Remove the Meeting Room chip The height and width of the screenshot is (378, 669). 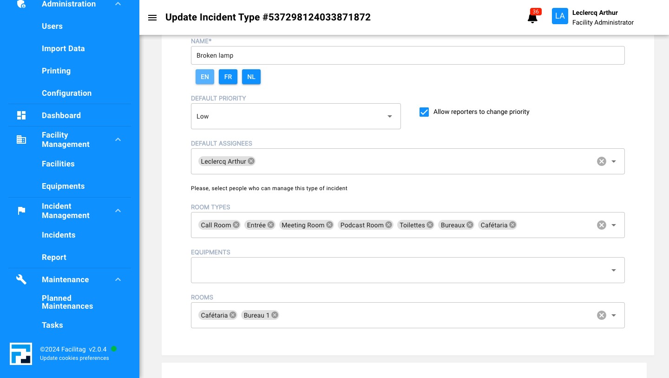(x=329, y=225)
